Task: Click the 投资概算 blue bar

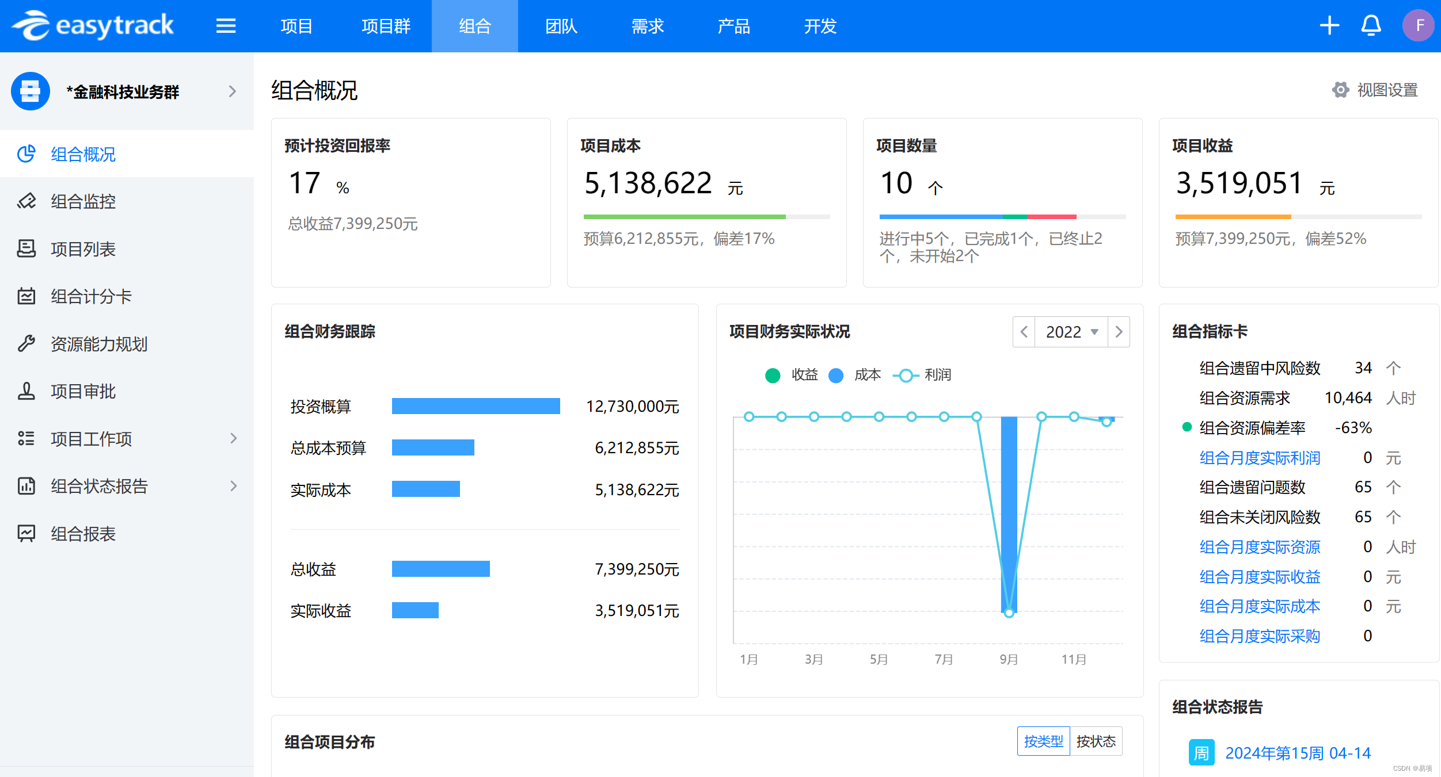Action: click(x=476, y=406)
